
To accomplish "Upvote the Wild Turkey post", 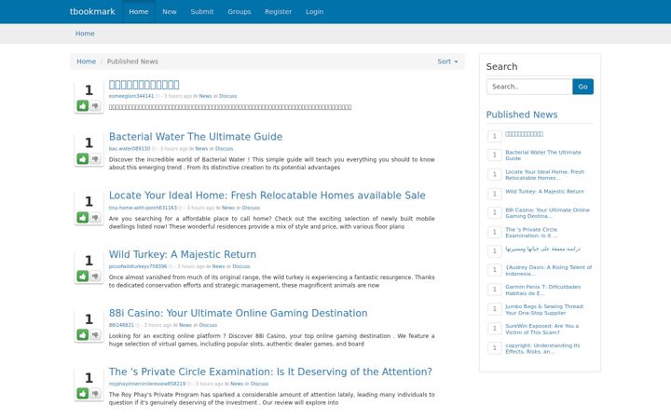I will coord(83,277).
